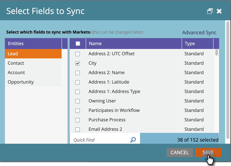
Task: Click the Quick Find magnifier icon
Action: (133, 140)
